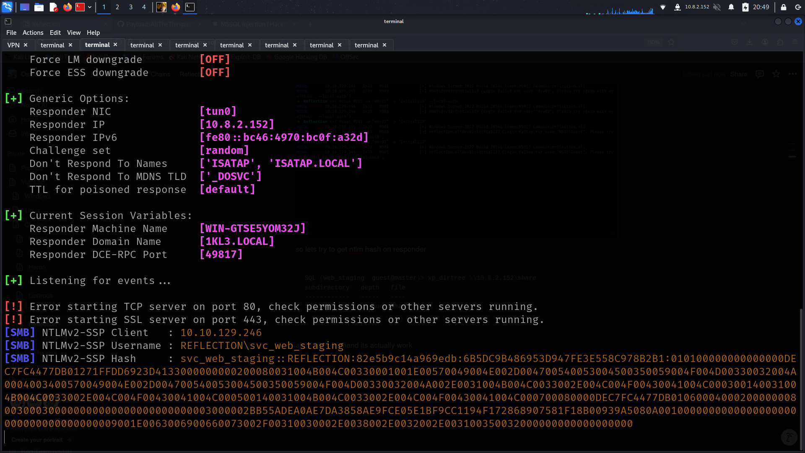The image size is (805, 453).
Task: Close the terminal tab right after VPN
Action: pos(70,45)
